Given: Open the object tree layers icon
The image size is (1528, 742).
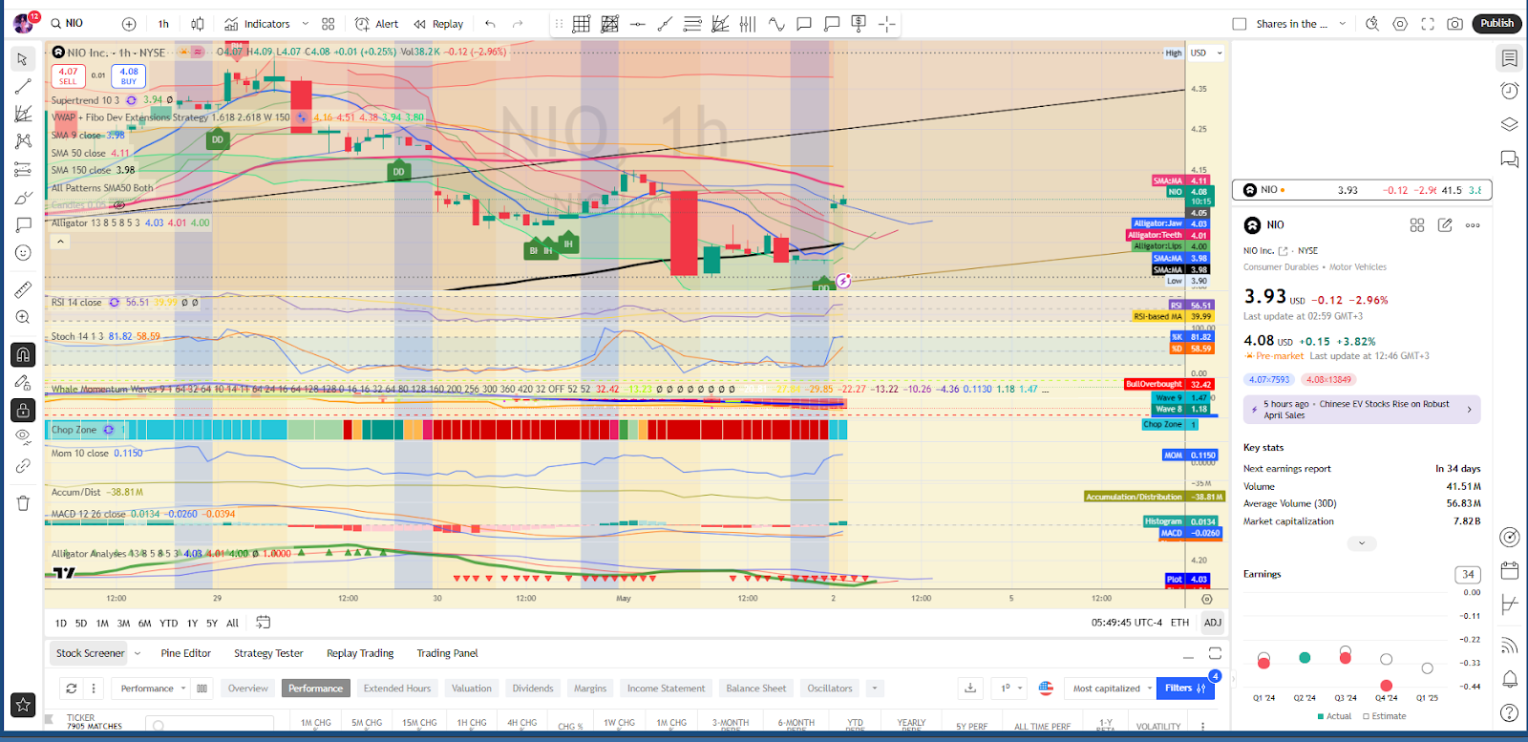Looking at the screenshot, I should (1509, 124).
